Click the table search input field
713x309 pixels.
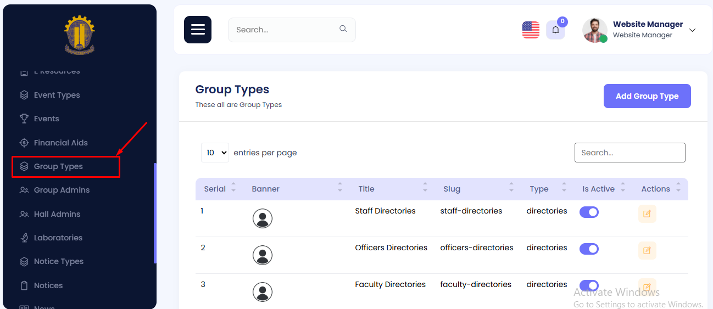pos(630,153)
